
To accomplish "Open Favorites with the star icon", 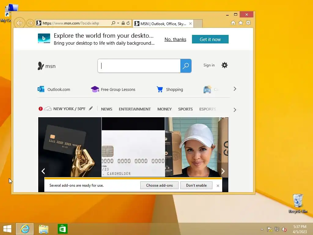I will pyautogui.click(x=241, y=23).
